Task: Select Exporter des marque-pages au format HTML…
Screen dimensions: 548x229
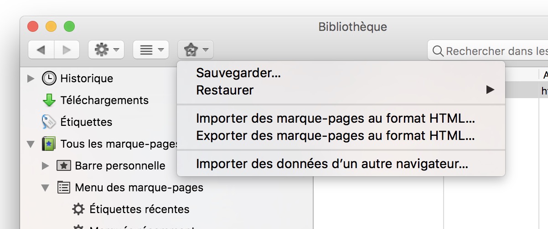Action: pos(336,135)
